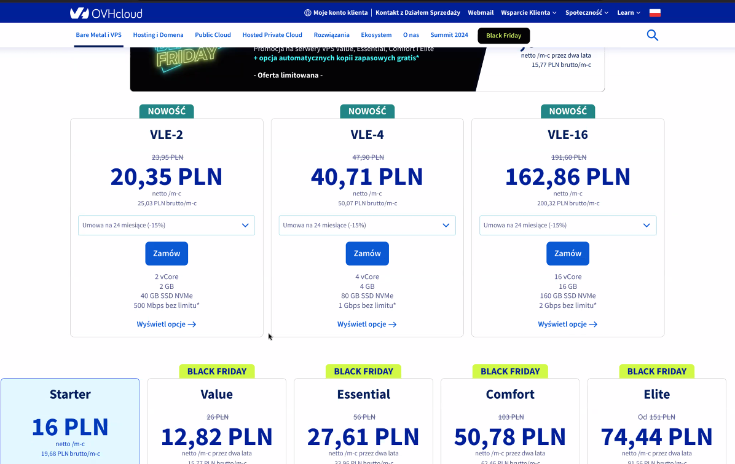Click the VLE-2 card title

(x=167, y=135)
